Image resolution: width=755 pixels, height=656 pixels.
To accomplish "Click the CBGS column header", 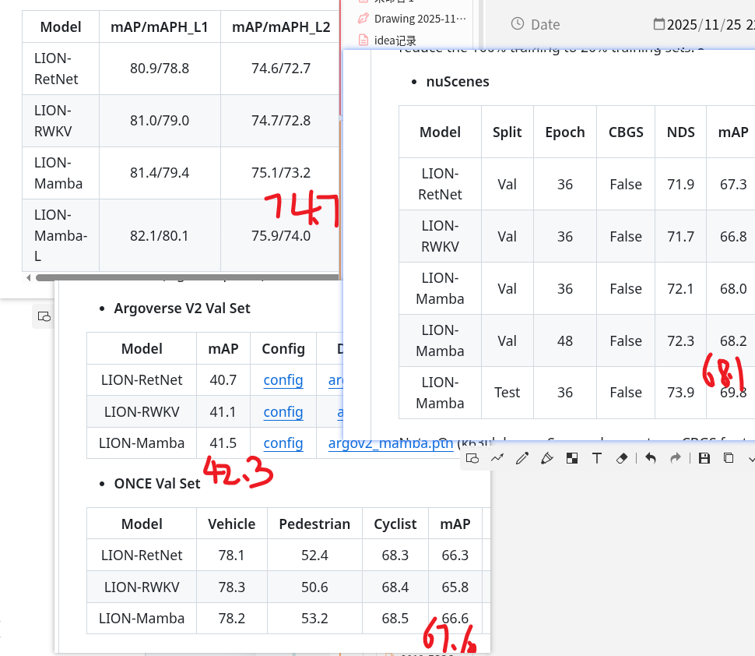I will [626, 132].
